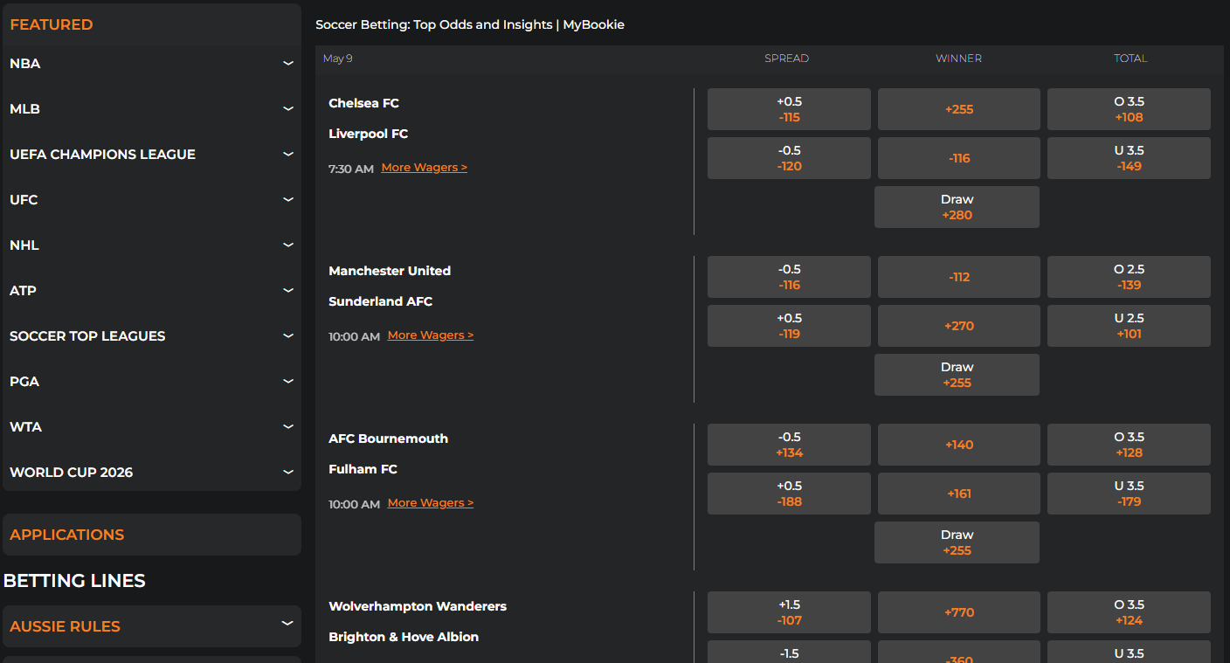Bet Chelsea FC spread +0.5 -115
Viewport: 1230px width, 663px height.
[789, 109]
